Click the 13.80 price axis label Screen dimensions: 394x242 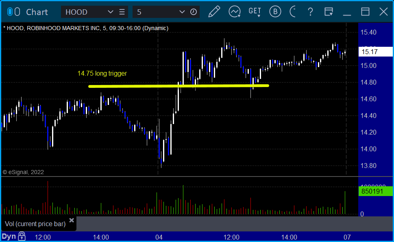click(x=368, y=166)
